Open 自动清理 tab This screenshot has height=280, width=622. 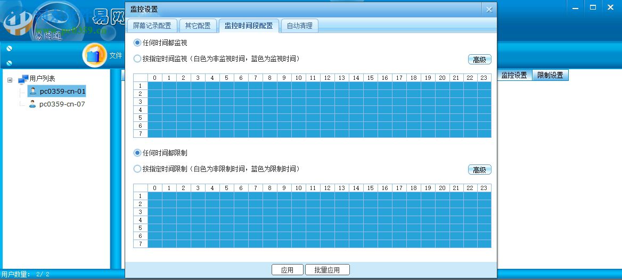tap(299, 26)
